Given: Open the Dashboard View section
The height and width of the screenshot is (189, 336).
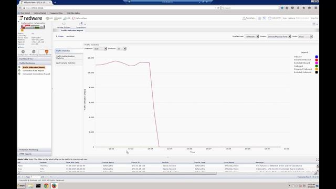Looking at the screenshot, I should point(34,59).
